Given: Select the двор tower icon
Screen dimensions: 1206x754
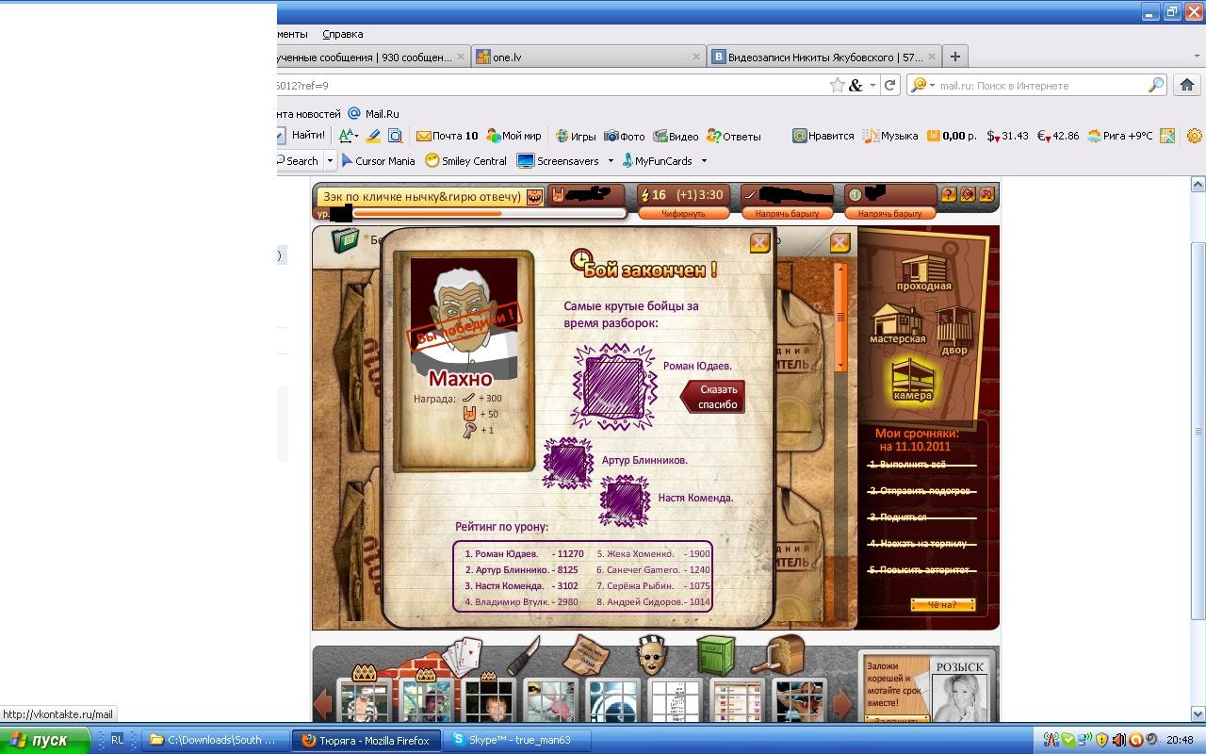Looking at the screenshot, I should tap(954, 328).
